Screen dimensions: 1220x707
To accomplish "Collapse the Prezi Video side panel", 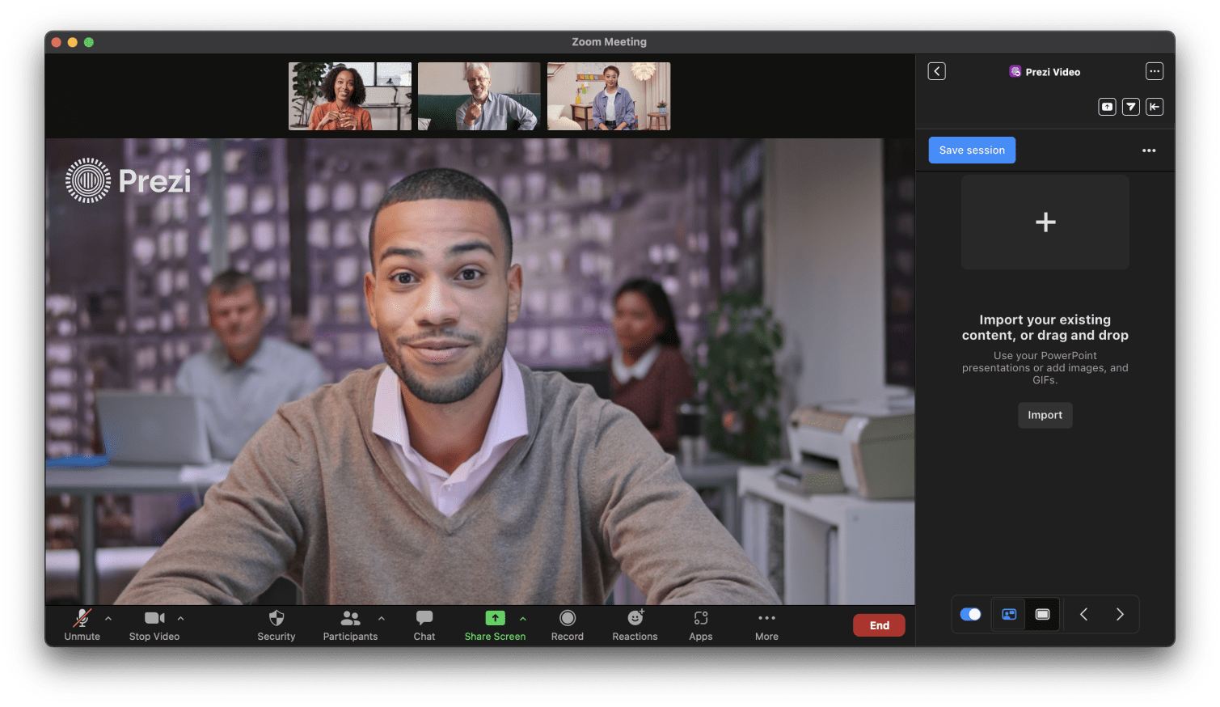I will click(x=1155, y=106).
